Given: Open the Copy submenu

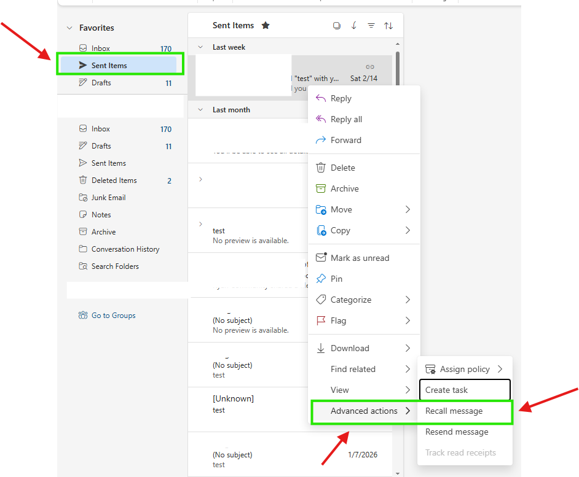Looking at the screenshot, I should [x=364, y=231].
